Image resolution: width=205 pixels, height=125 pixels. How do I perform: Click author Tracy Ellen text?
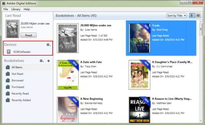click(91, 67)
